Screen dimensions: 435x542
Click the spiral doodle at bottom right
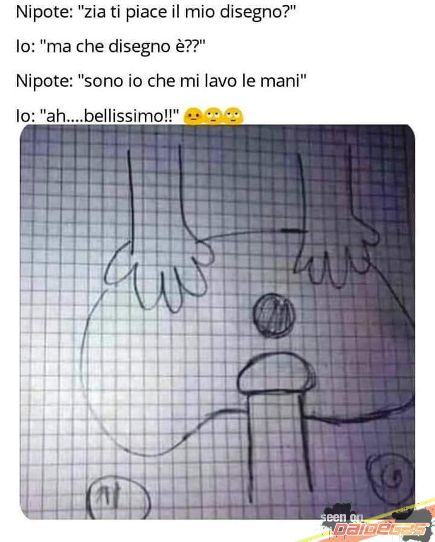(391, 478)
